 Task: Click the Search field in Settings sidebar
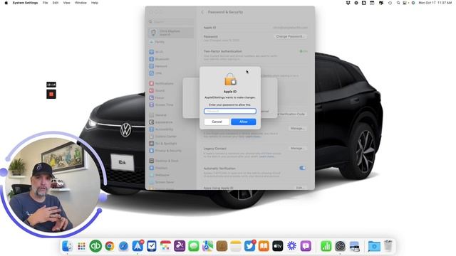[171, 21]
